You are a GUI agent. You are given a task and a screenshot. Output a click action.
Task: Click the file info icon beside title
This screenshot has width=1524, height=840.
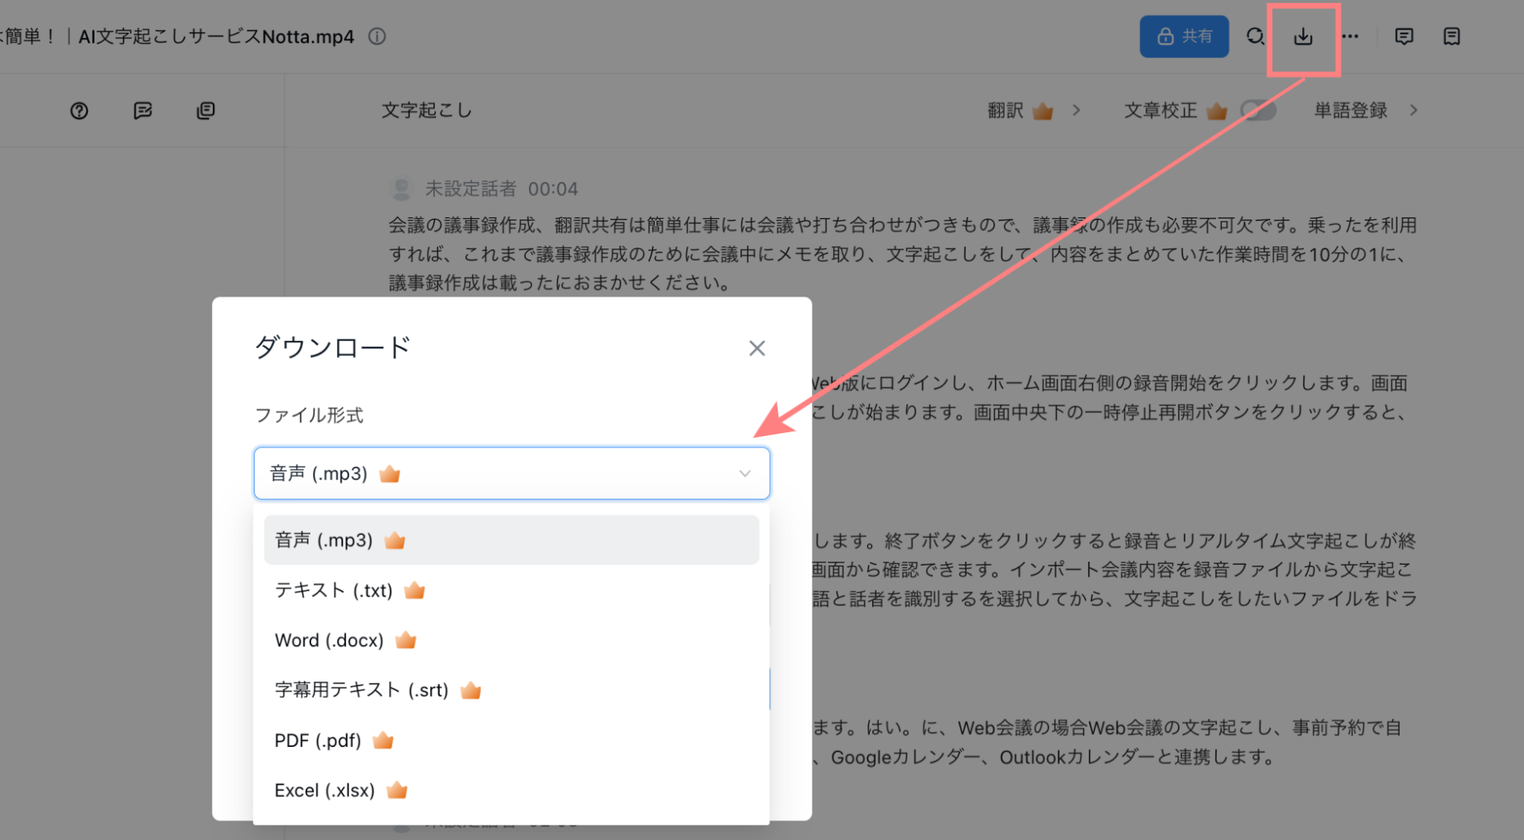pyautogui.click(x=377, y=37)
